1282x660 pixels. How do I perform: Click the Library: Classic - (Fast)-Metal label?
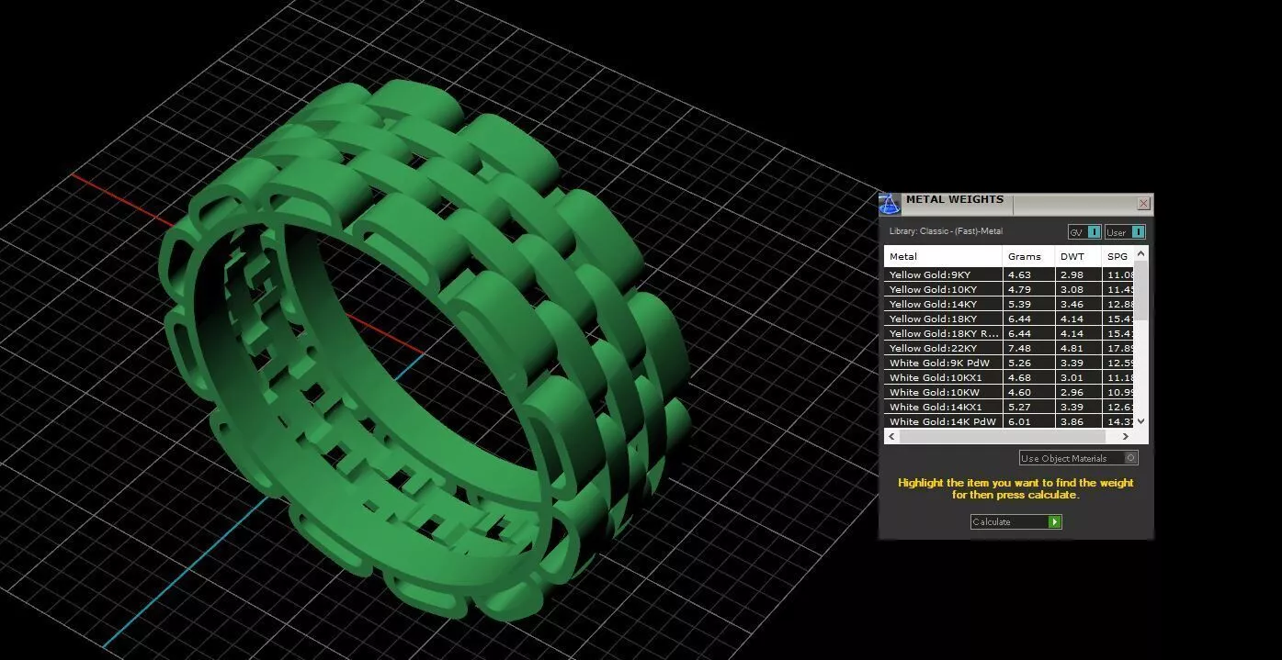click(946, 231)
